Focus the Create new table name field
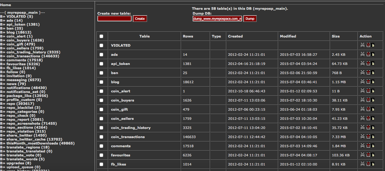The width and height of the screenshot is (385, 171). coord(114,19)
